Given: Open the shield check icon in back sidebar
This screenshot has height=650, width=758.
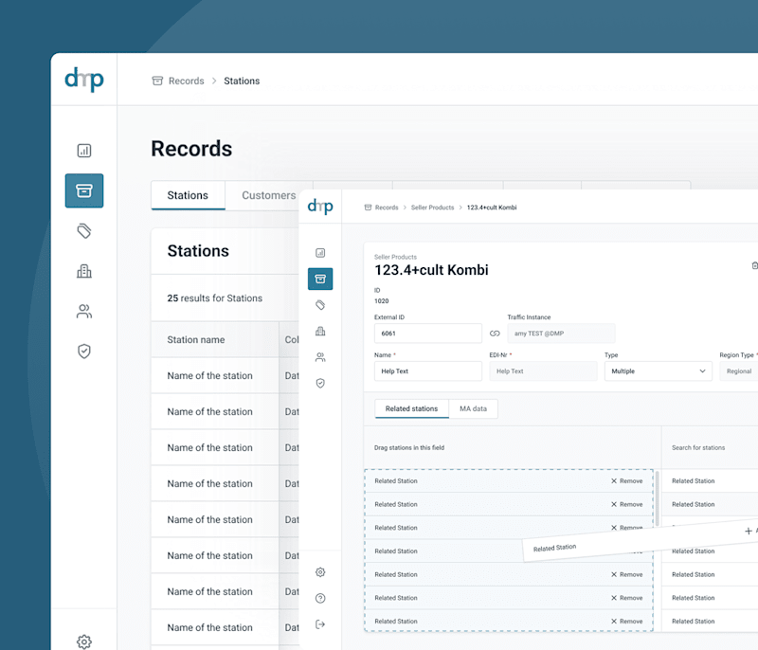Looking at the screenshot, I should (x=84, y=352).
